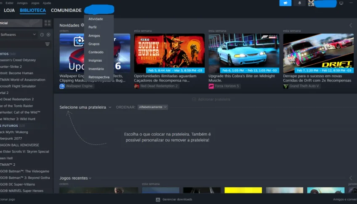This screenshot has width=357, height=204.
Task: Expand Jogos recentes dropdown chevron
Action: (90, 178)
